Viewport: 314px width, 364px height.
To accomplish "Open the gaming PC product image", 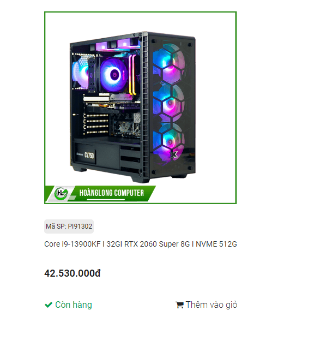I will click(x=141, y=108).
